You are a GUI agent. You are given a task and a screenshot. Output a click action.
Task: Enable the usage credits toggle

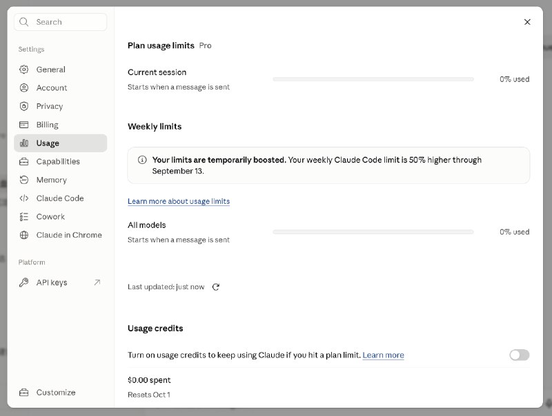point(520,355)
